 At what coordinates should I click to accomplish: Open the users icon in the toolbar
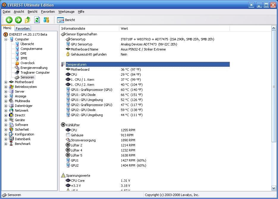pyautogui.click(x=46, y=20)
